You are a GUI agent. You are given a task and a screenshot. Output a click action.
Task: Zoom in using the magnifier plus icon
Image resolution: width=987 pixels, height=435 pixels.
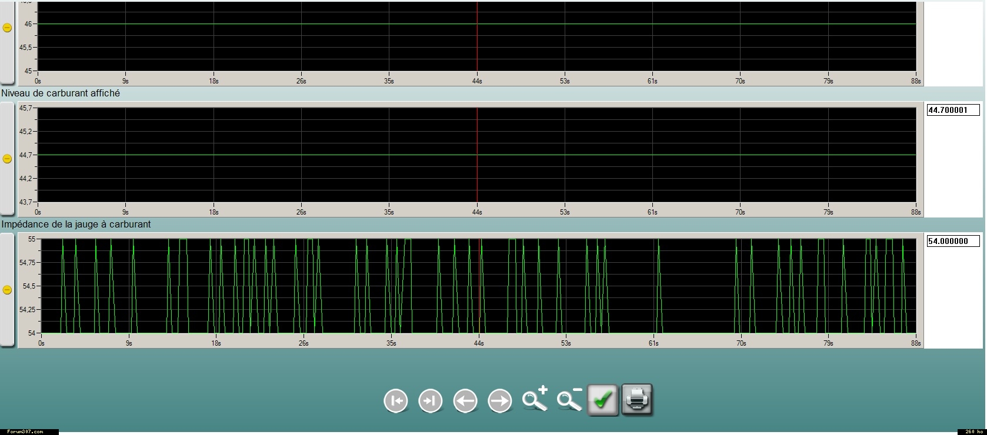pyautogui.click(x=535, y=400)
